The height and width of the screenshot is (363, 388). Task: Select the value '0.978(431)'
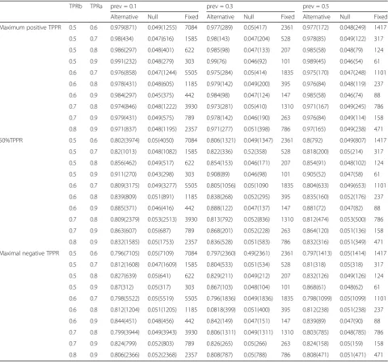click(x=124, y=84)
